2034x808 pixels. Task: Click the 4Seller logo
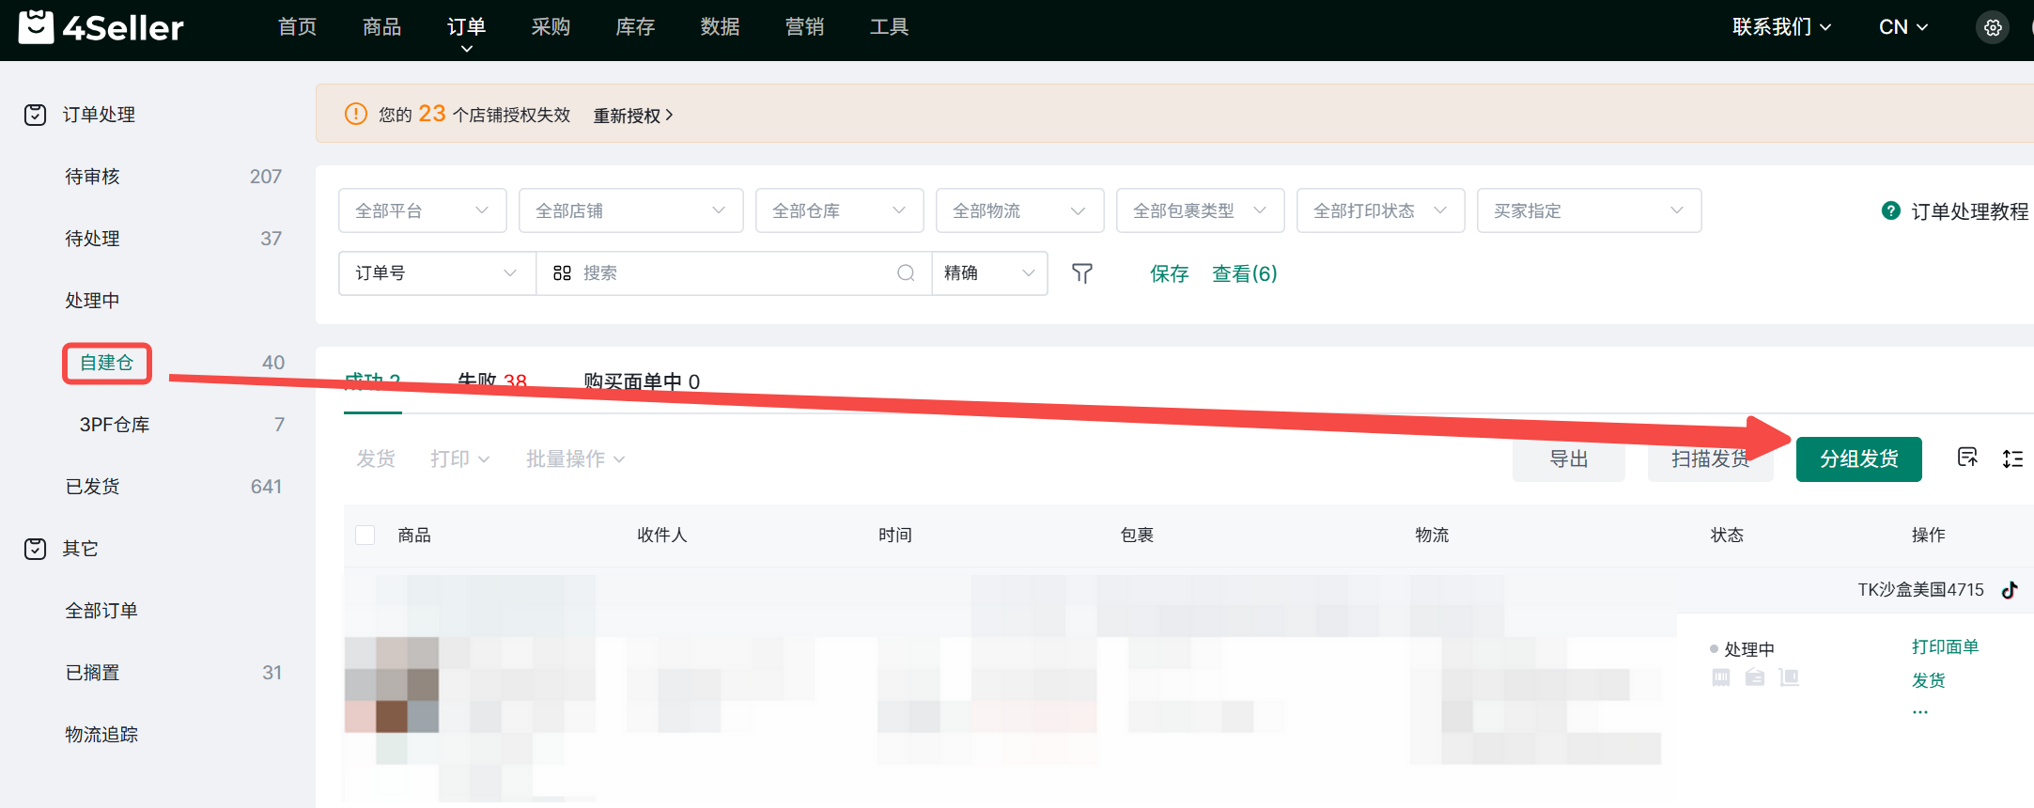101,27
